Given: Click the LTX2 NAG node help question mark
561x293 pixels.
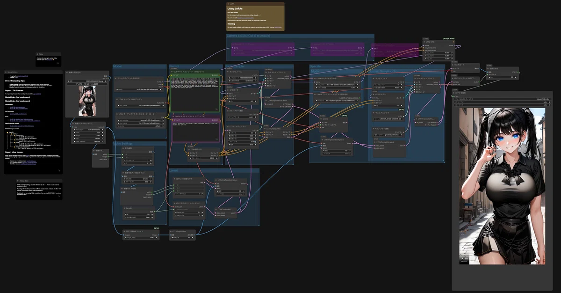Looking at the screenshot, I should 453,42.
